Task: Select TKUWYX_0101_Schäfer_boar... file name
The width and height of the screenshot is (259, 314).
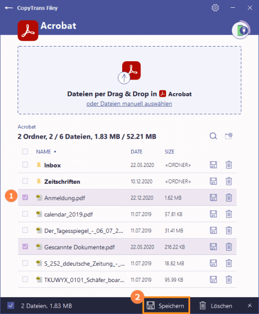Action: click(x=84, y=280)
